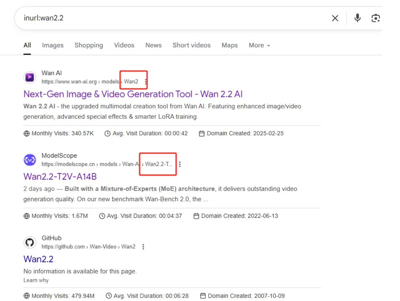Click clock icon beside duration 00:06:28
400x301 pixels.
coord(109,296)
